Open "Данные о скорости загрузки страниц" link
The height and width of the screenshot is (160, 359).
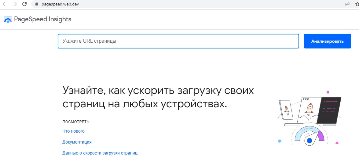100,153
